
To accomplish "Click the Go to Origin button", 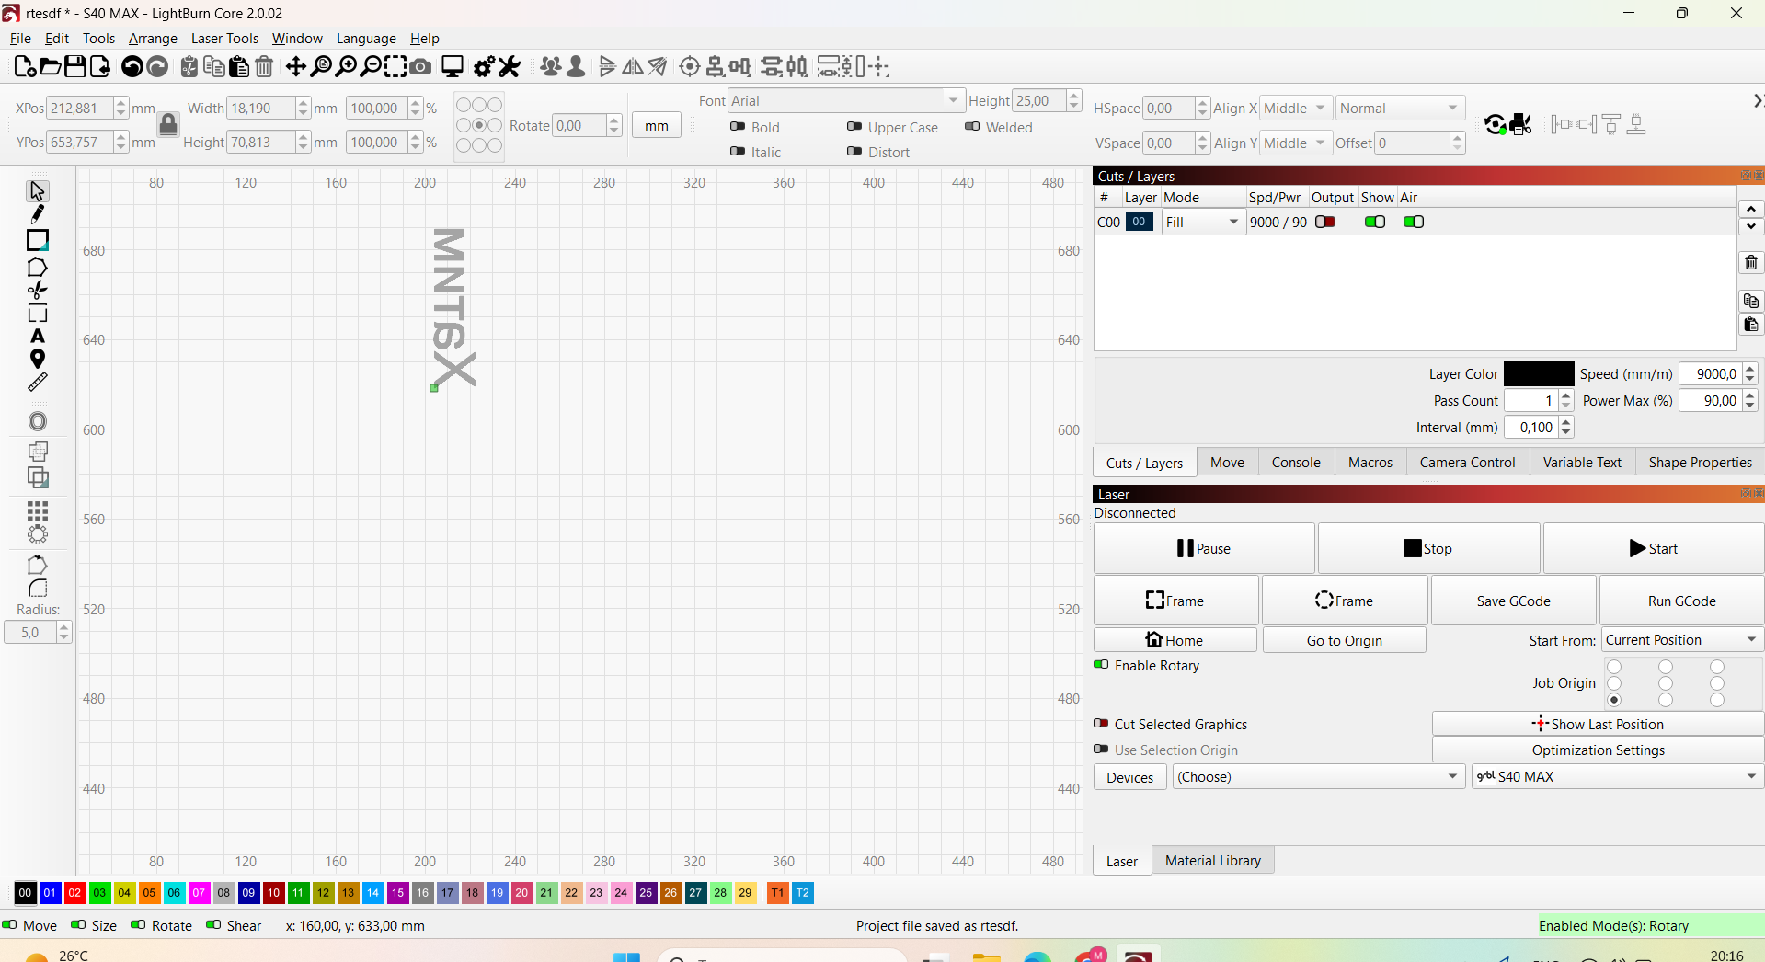I will tap(1344, 640).
